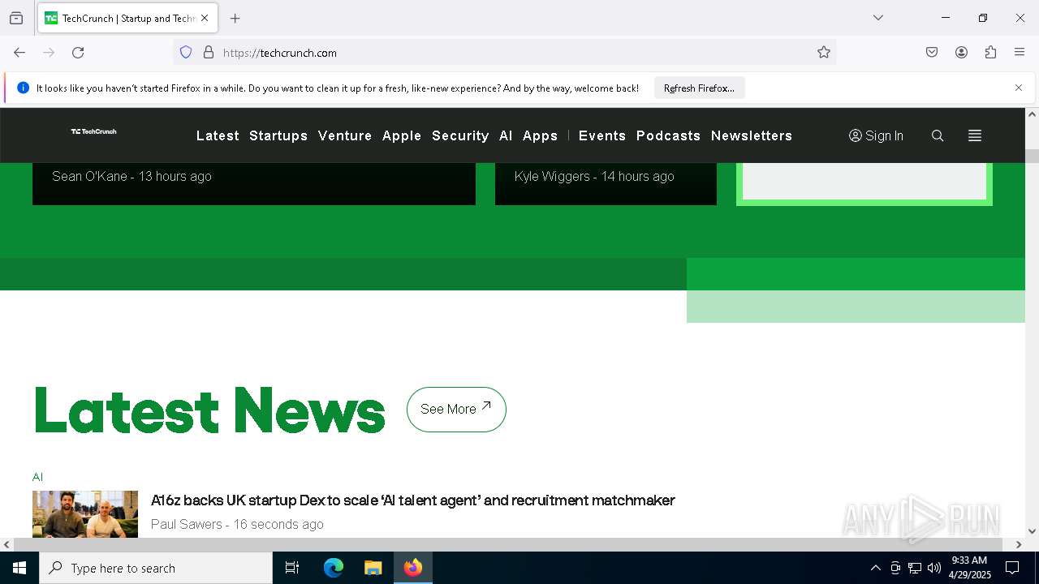Open the volume speaker tray icon
Viewport: 1039px width, 584px height.
tap(934, 568)
